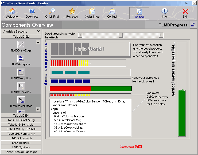Open Other (Bonus) Packages section
Viewport: 198px width, 155px height.
pos(21,152)
